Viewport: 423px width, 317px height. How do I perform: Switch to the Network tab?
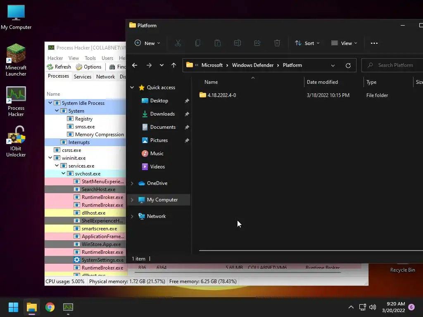point(105,76)
